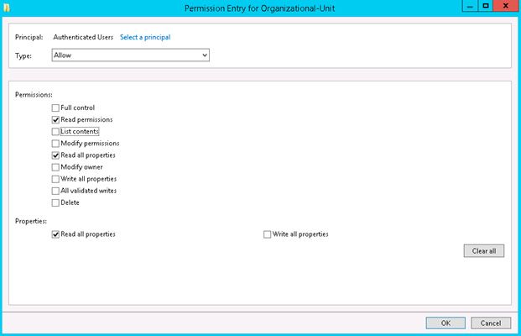
Task: Confirm with the OK button
Action: pos(445,323)
